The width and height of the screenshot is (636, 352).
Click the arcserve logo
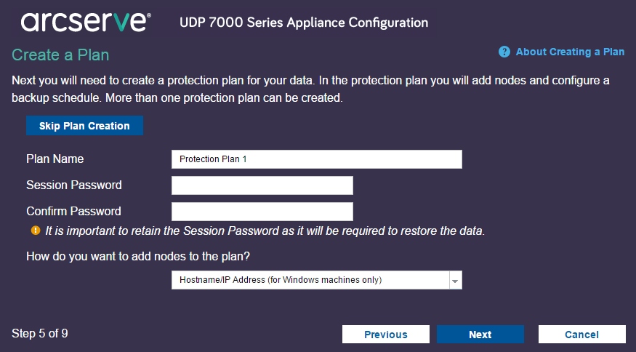[86, 22]
